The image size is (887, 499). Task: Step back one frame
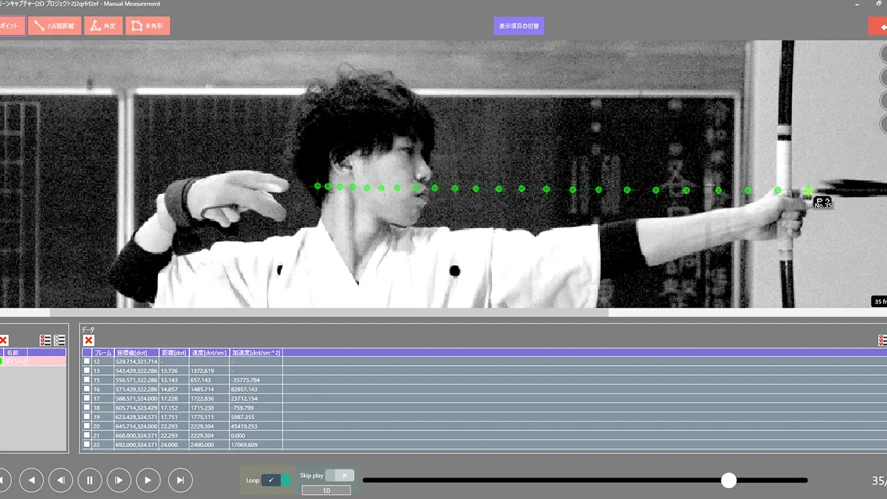[x=61, y=480]
